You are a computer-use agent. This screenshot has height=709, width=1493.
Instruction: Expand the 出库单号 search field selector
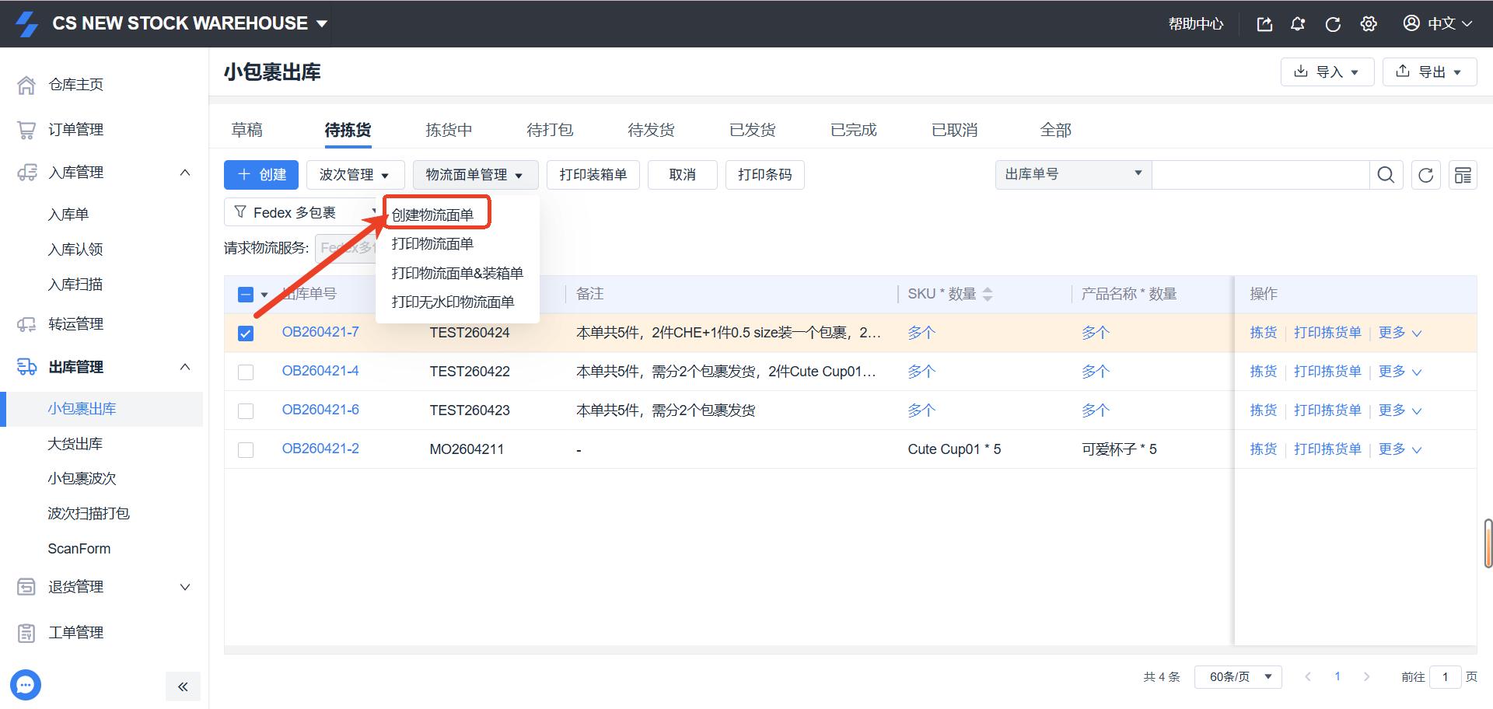pyautogui.click(x=1073, y=174)
